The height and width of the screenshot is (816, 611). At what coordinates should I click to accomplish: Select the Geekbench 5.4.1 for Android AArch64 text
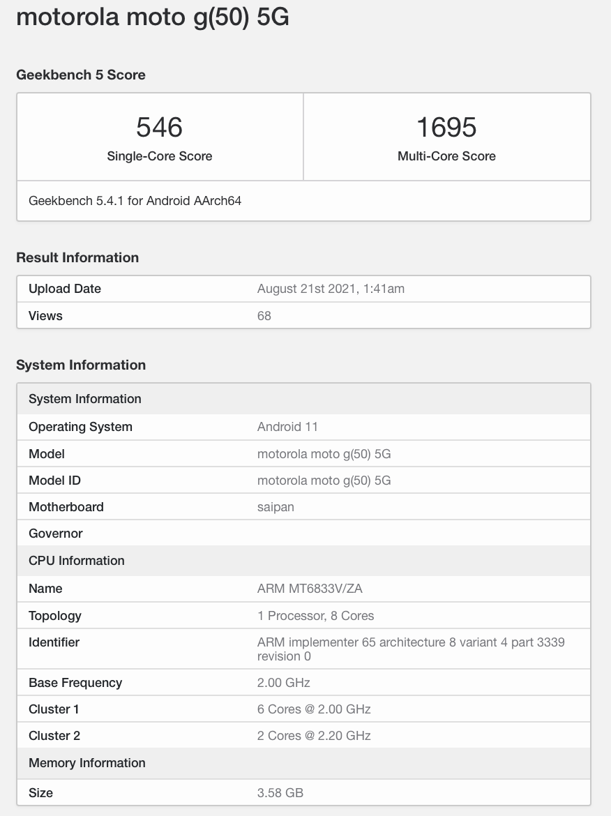[x=135, y=201]
